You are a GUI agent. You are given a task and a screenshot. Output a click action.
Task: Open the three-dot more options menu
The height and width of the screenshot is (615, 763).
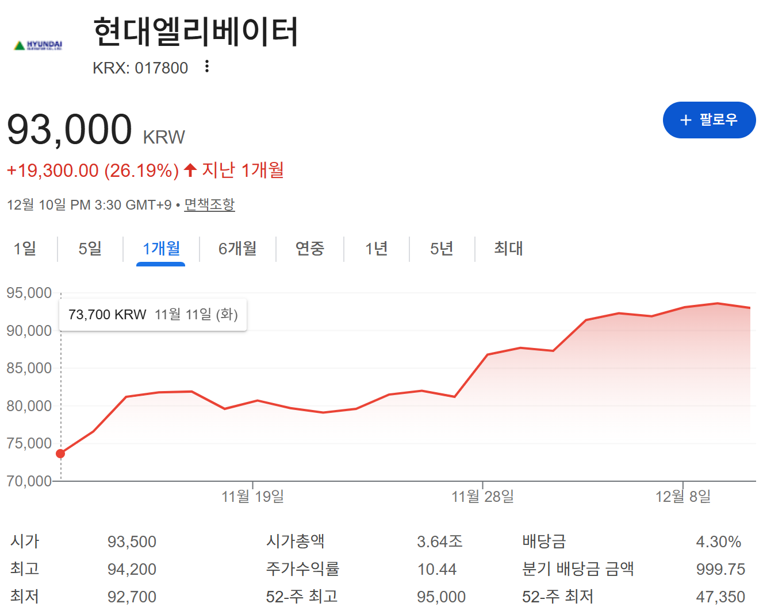[207, 67]
